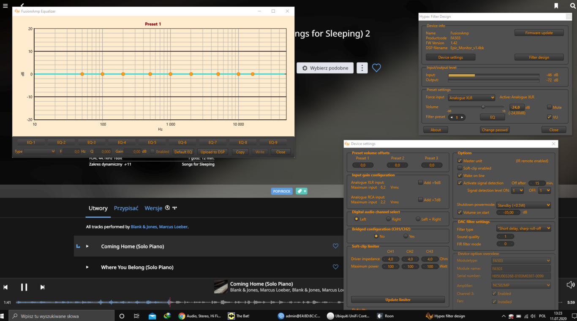Toggle Enabled checkbox in Equalizer

[x=153, y=151]
